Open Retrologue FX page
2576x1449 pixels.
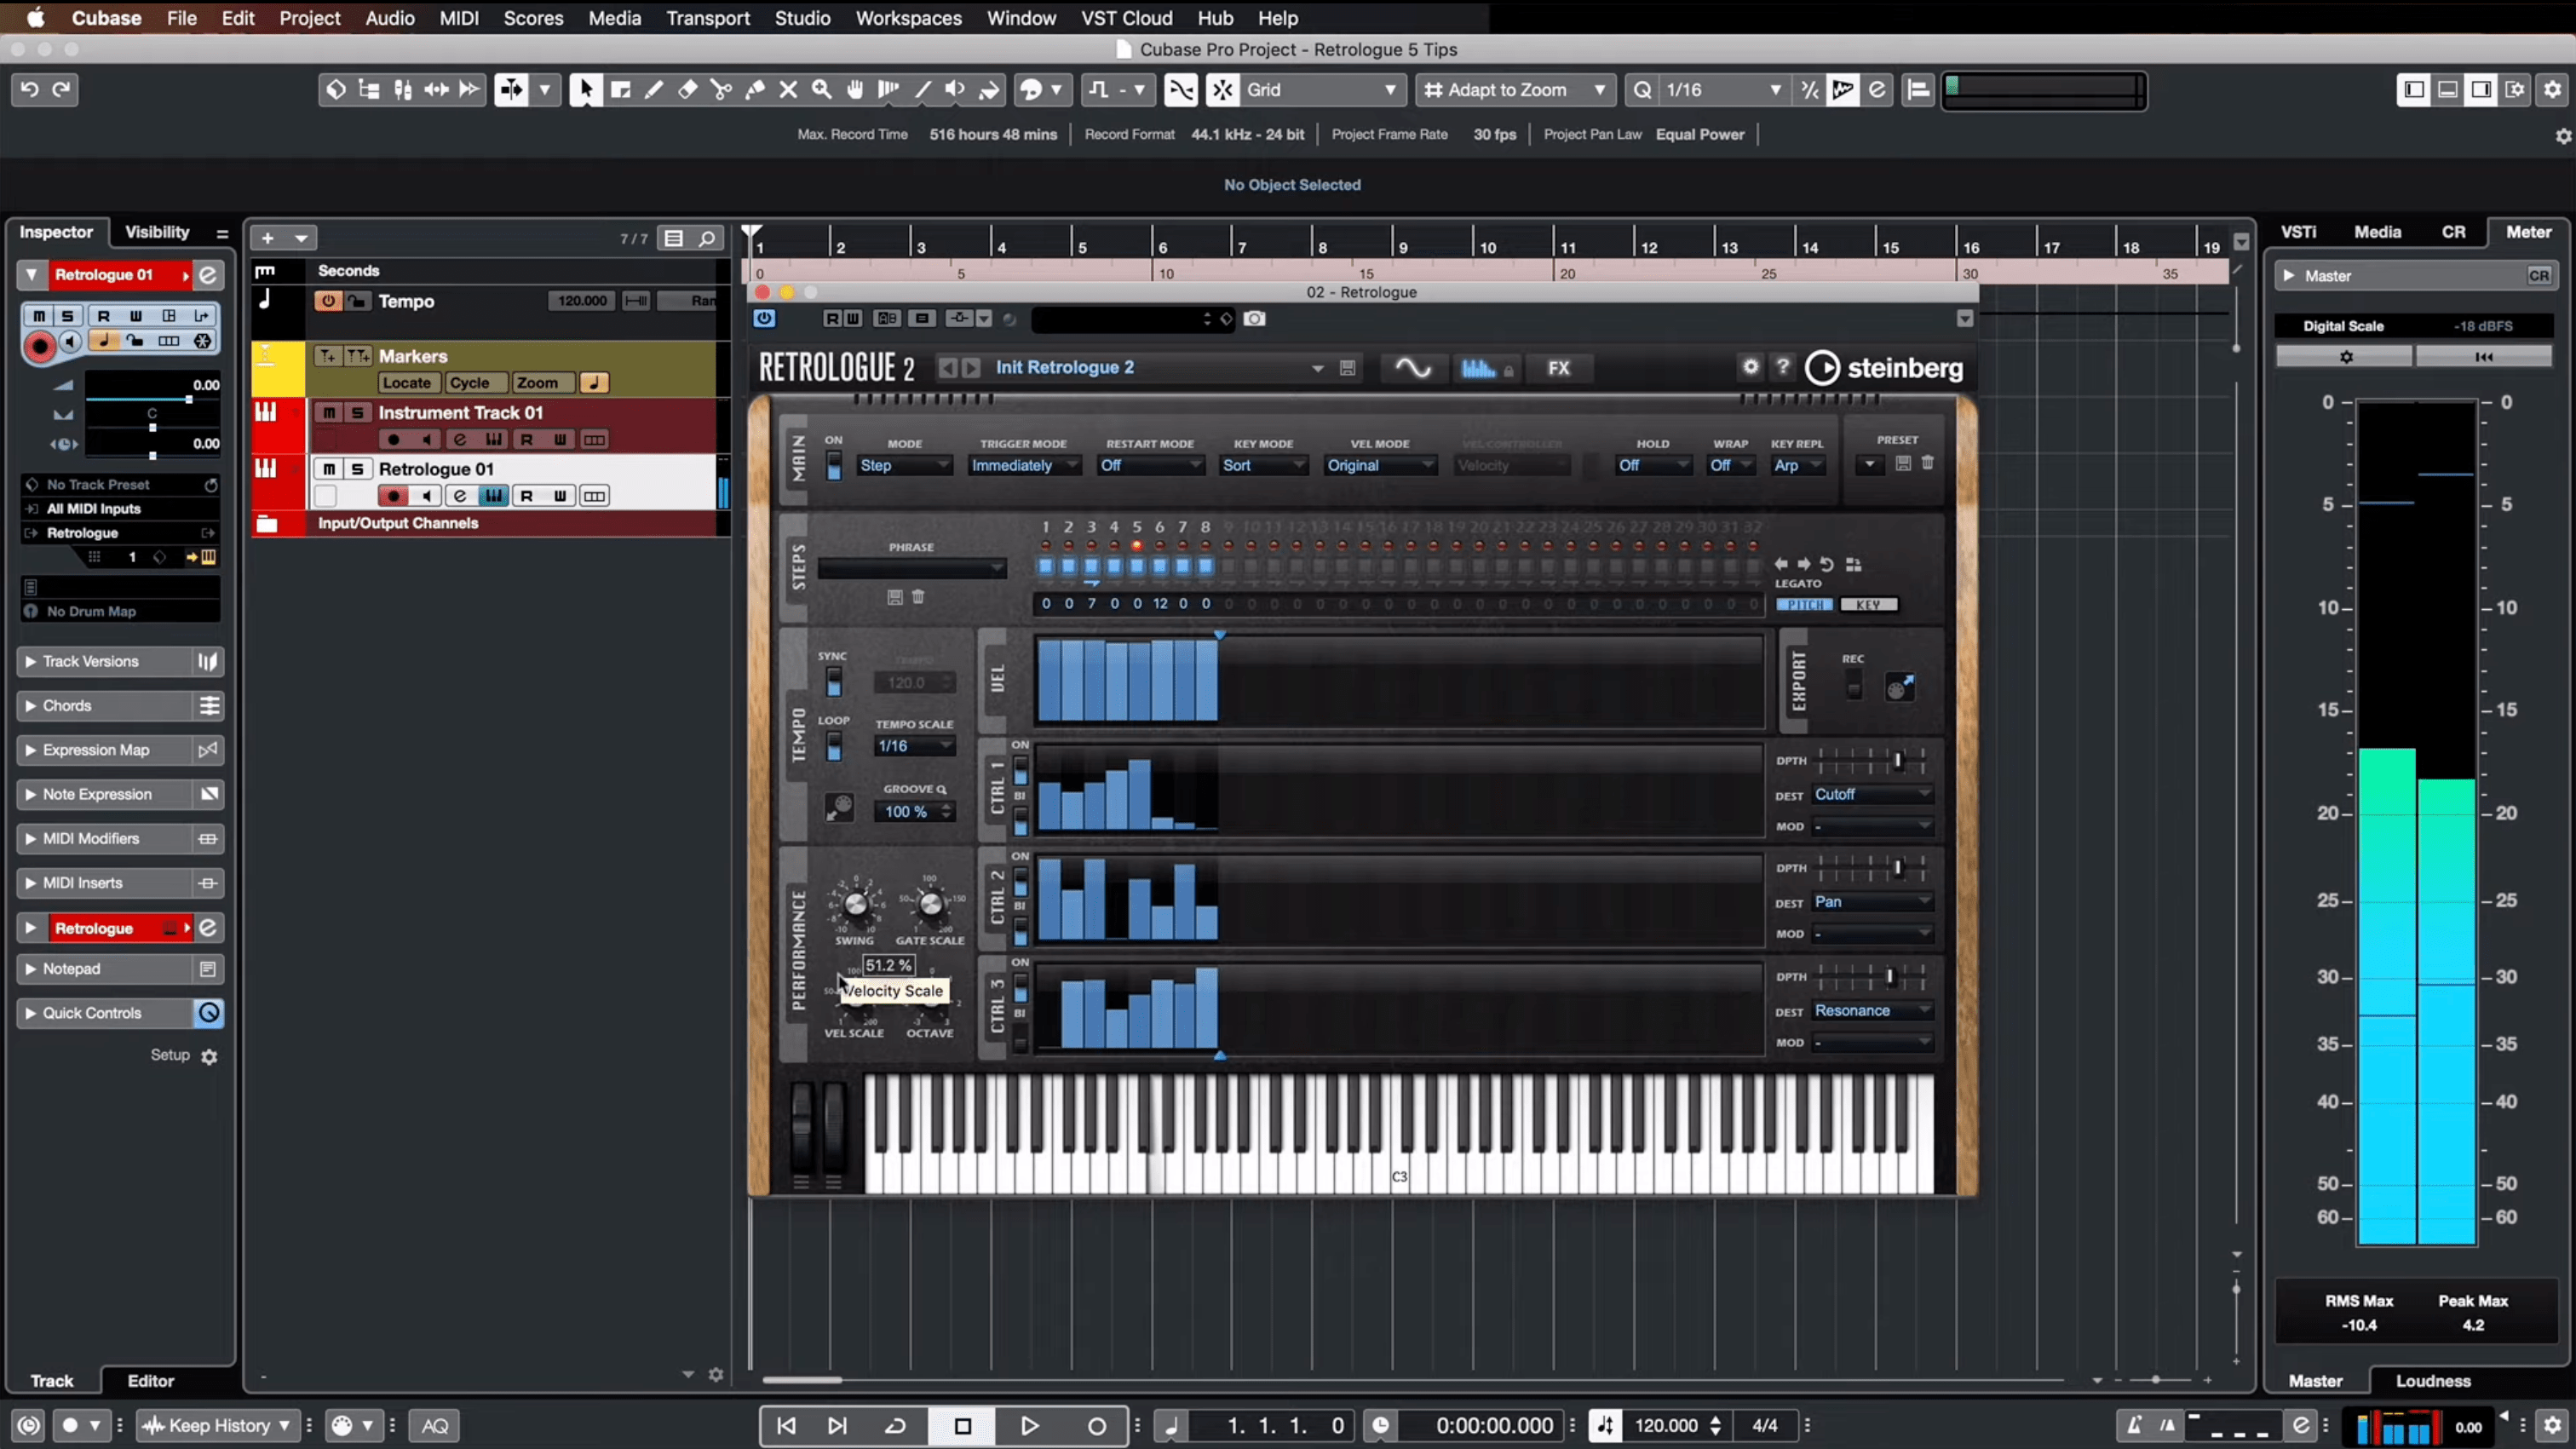tap(1558, 368)
